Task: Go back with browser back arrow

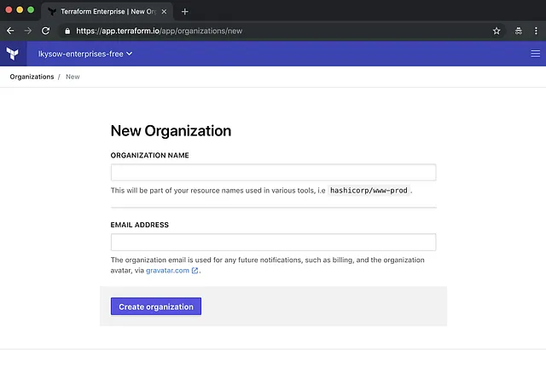Action: click(x=10, y=31)
